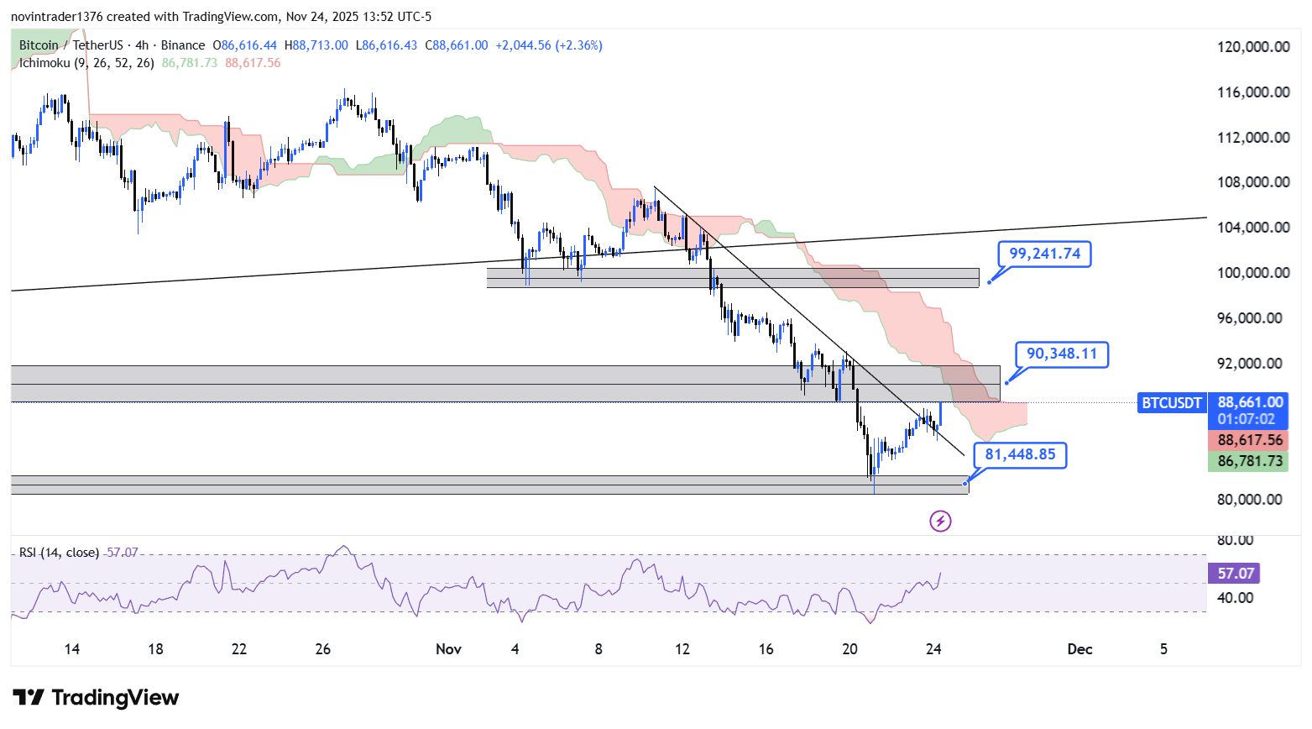The height and width of the screenshot is (729, 1312).
Task: Click the Bitcoin / TetherUS chart title
Action: click(71, 45)
